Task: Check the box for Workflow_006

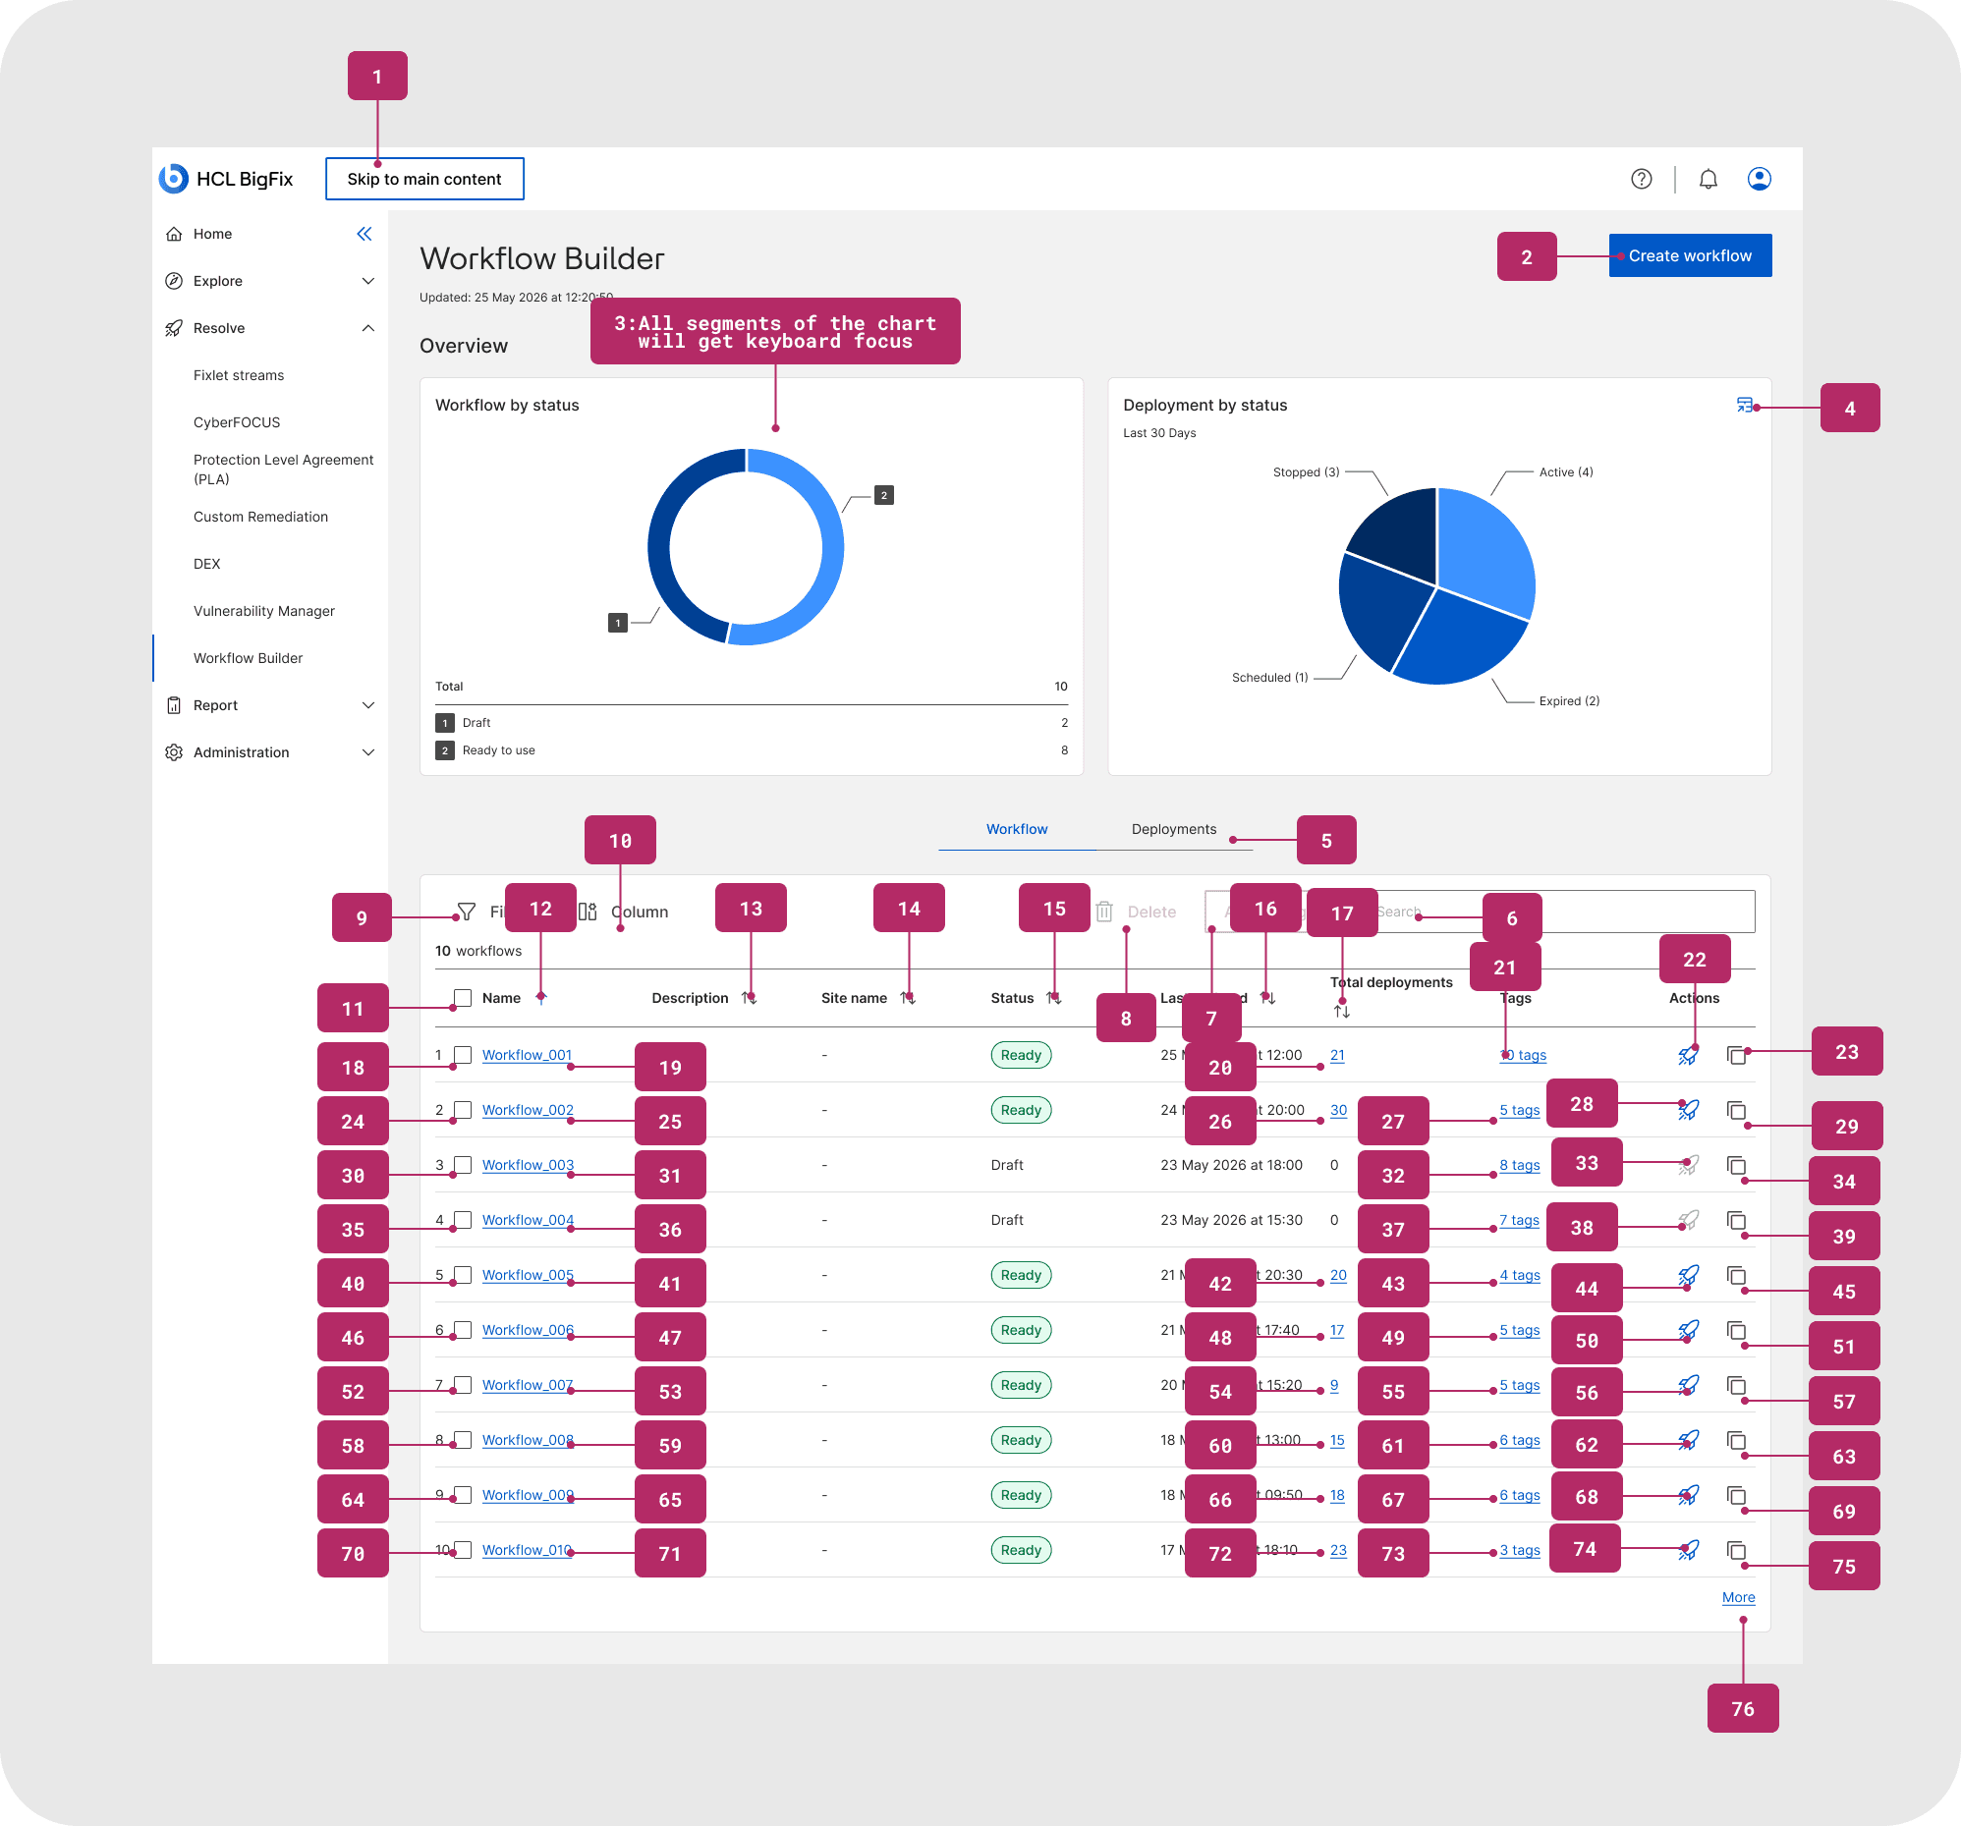Action: click(463, 1331)
